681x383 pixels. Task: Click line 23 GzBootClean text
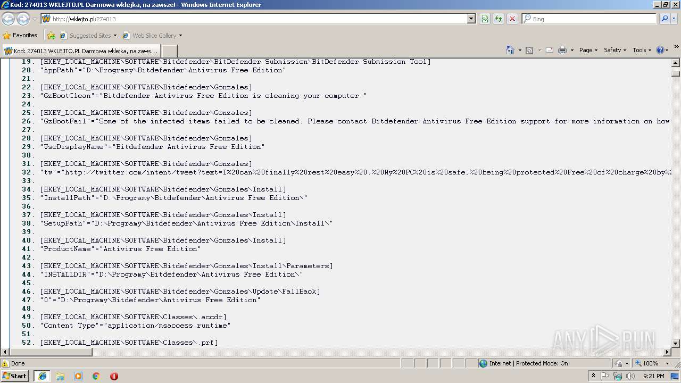pyautogui.click(x=203, y=96)
